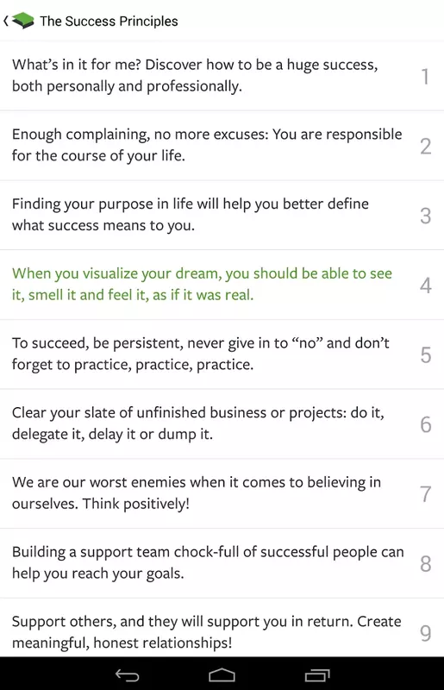444x690 pixels.
Task: Open 'To succeed, be persistent' chapter
Action: 222,354
